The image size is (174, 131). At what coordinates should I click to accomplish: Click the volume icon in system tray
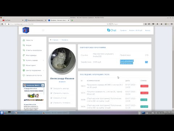(x=153, y=113)
